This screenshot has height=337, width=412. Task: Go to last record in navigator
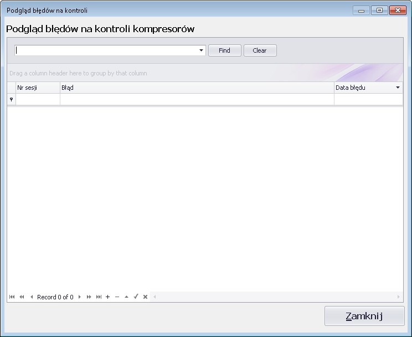click(x=99, y=297)
